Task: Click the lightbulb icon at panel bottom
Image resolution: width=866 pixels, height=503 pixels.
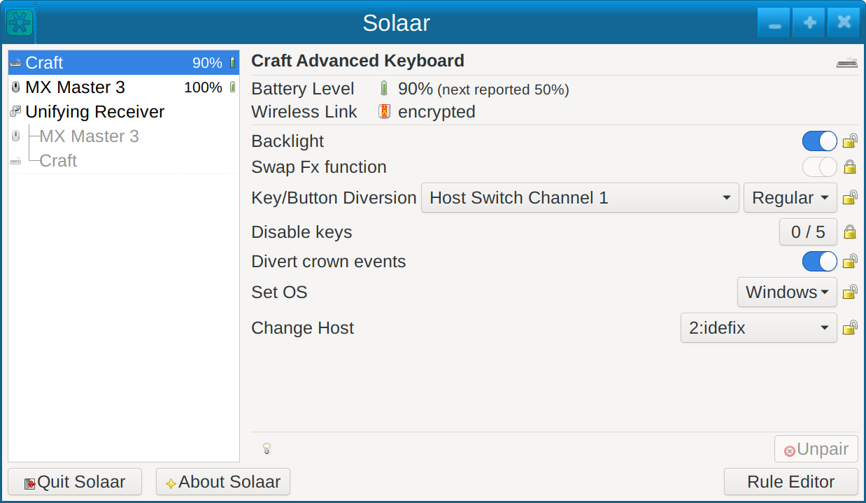Action: (x=267, y=448)
